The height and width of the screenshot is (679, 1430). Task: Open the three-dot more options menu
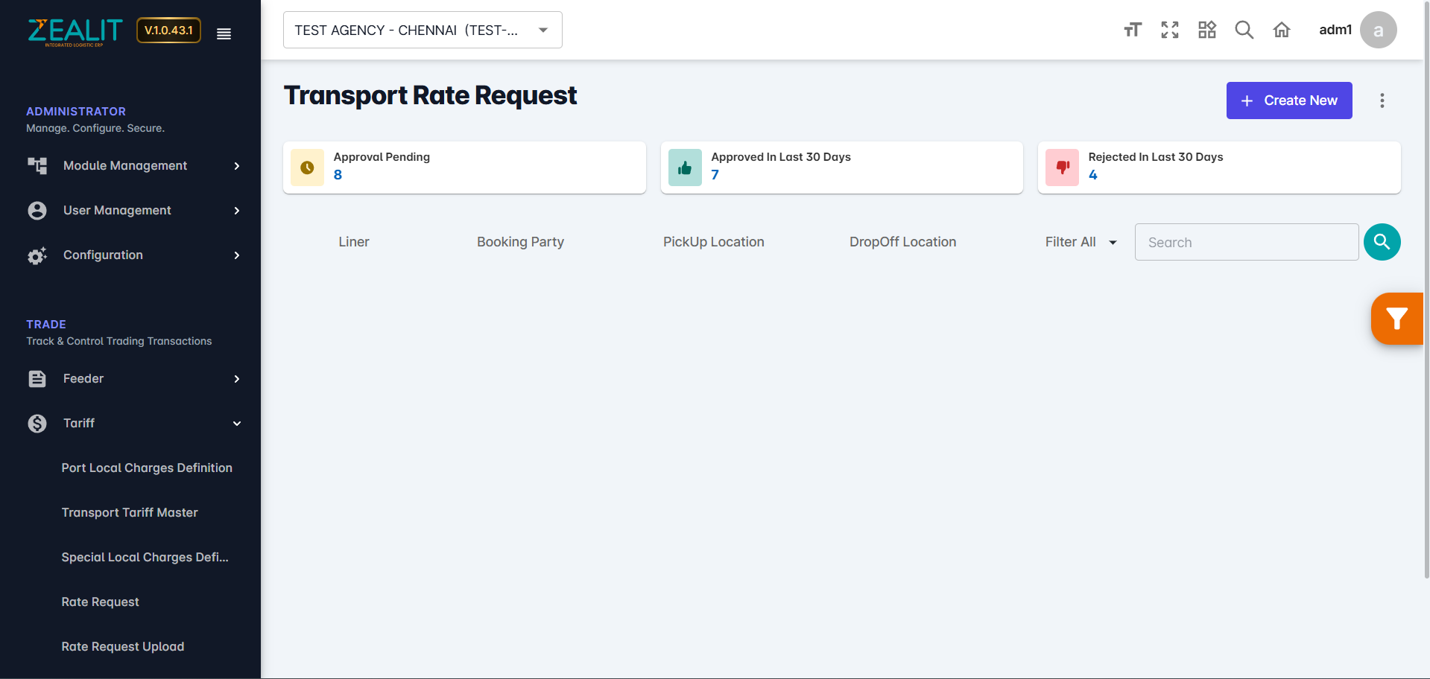(x=1382, y=101)
